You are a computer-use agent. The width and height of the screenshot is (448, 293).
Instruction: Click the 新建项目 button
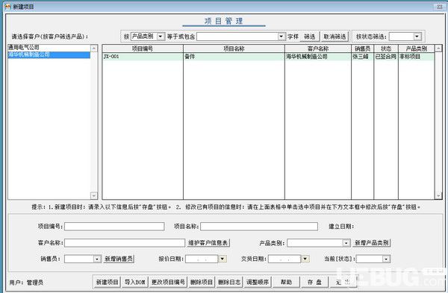[x=107, y=282]
